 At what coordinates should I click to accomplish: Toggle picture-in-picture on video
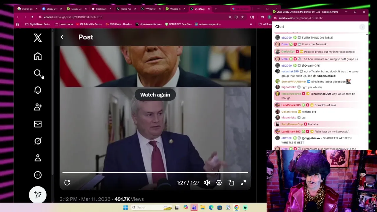(x=231, y=183)
